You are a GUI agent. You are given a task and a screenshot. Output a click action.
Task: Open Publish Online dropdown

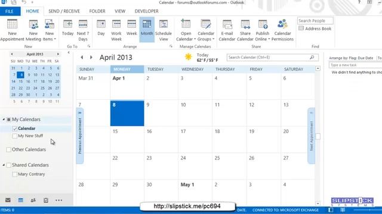[x=263, y=30]
